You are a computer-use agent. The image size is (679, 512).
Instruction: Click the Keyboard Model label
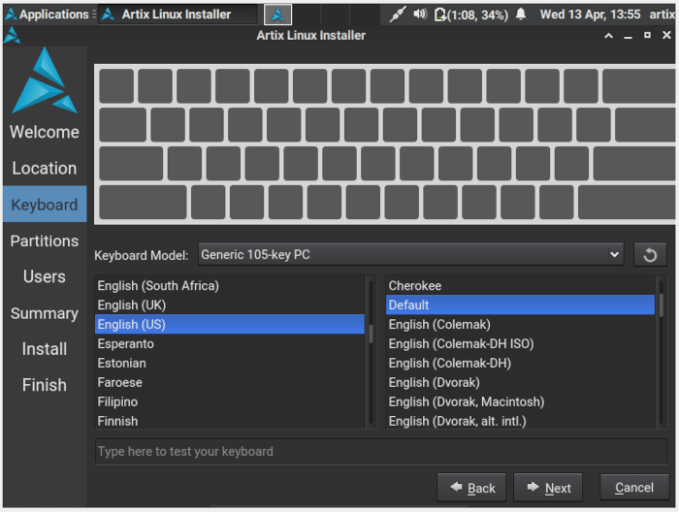point(142,255)
